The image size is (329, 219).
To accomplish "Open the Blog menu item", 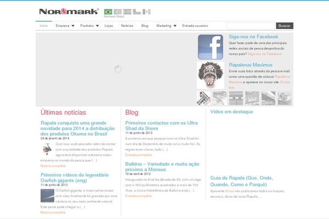I will coord(145,26).
